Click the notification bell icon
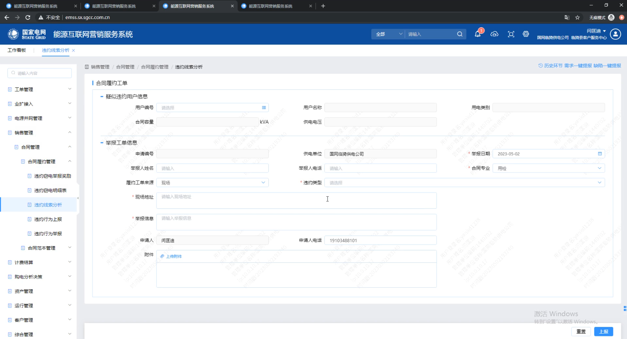Image resolution: width=627 pixels, height=339 pixels. tap(478, 34)
